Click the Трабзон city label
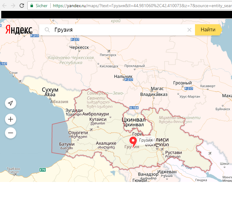Screen dimensions: 232x222 tap(13, 169)
